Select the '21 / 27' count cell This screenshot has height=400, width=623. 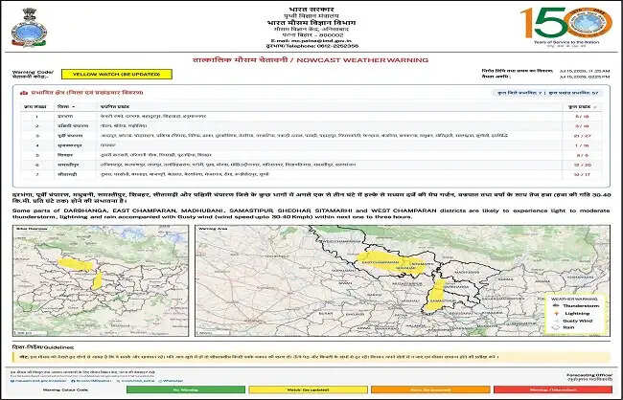[x=582, y=136]
